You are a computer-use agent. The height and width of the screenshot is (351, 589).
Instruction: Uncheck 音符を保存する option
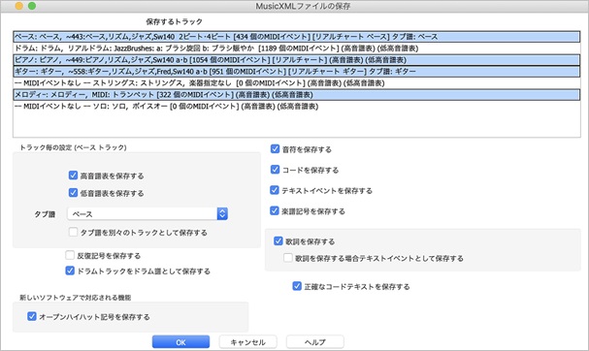click(275, 149)
